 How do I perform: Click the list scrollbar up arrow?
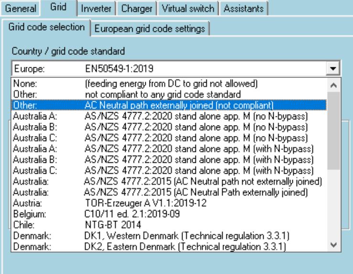point(333,85)
